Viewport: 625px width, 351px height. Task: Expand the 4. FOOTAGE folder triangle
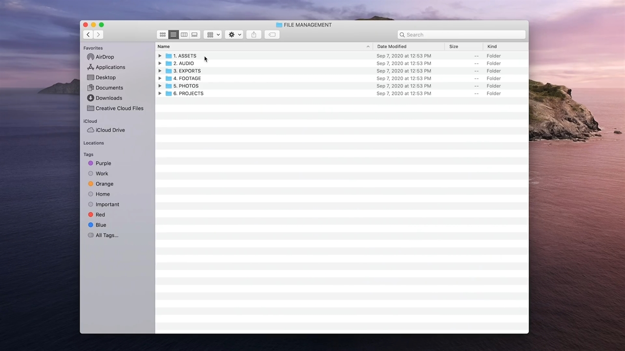(160, 78)
